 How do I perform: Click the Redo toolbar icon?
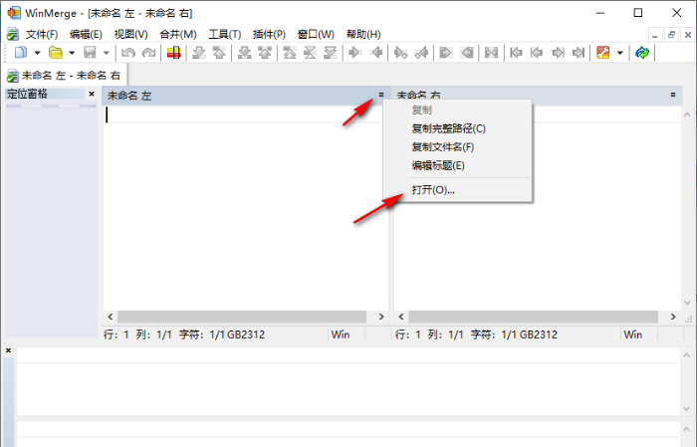tap(148, 53)
